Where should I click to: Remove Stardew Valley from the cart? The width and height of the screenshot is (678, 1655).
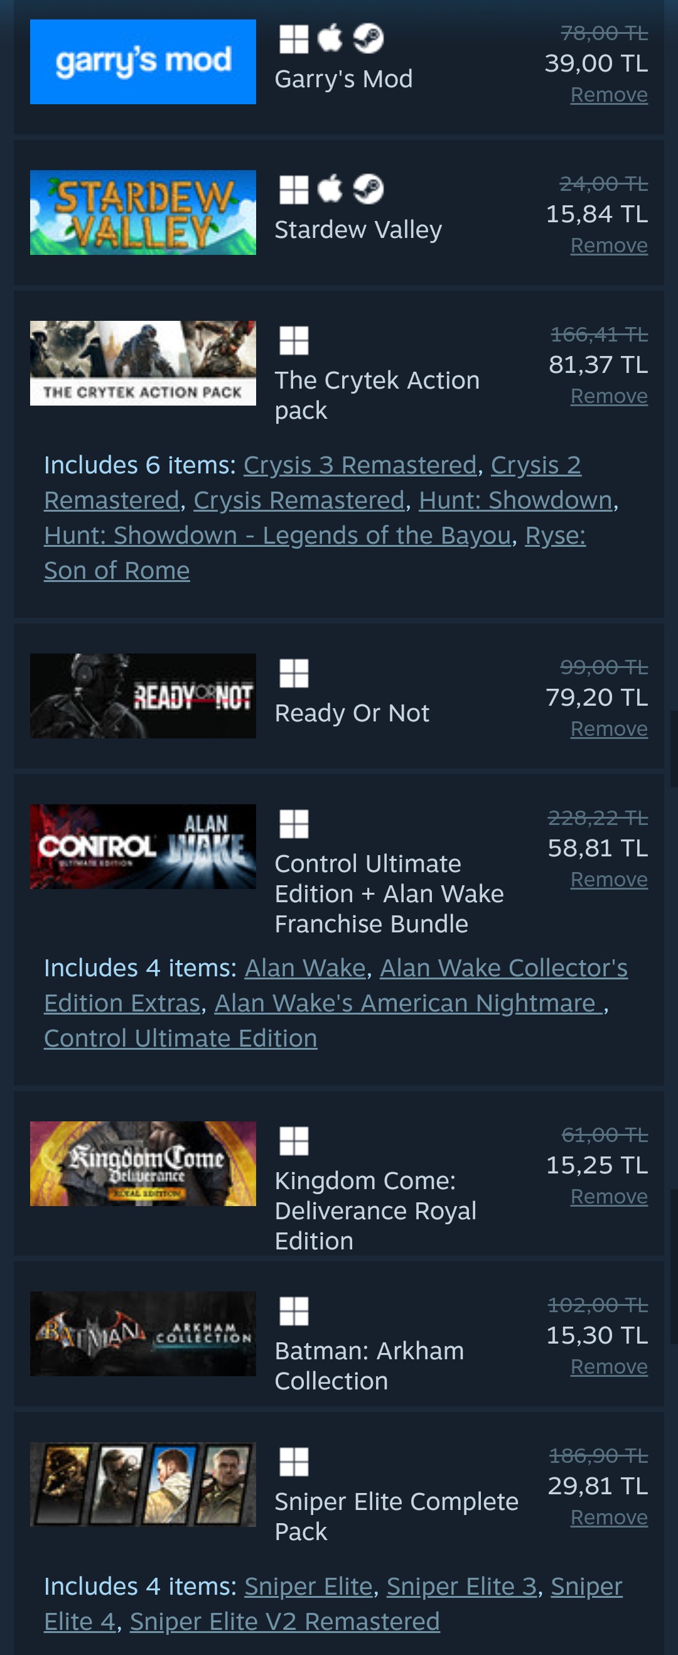click(x=608, y=245)
